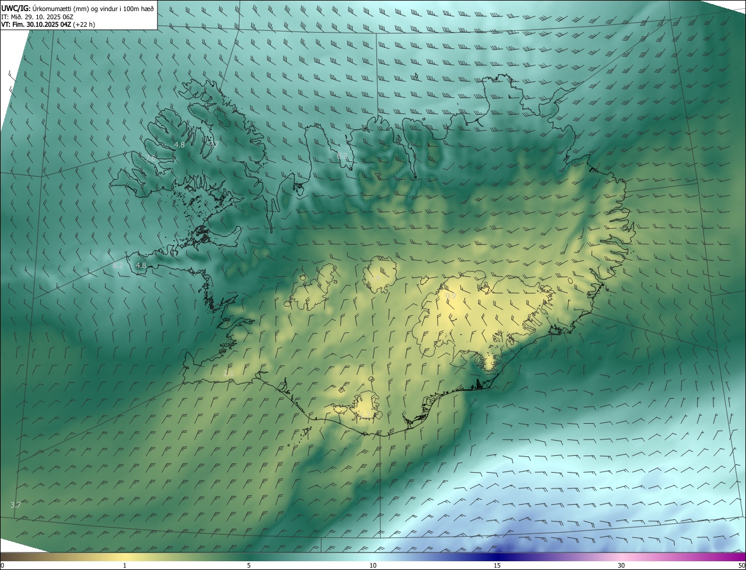
Task: Click the 30 tick on the color scale
Action: pos(621,565)
